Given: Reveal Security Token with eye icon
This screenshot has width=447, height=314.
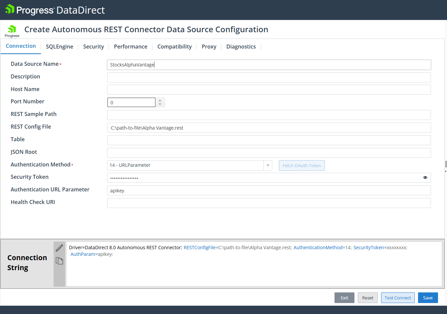Looking at the screenshot, I should pos(425,177).
